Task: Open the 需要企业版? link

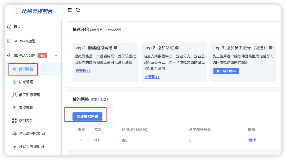Action: pyautogui.click(x=100, y=100)
